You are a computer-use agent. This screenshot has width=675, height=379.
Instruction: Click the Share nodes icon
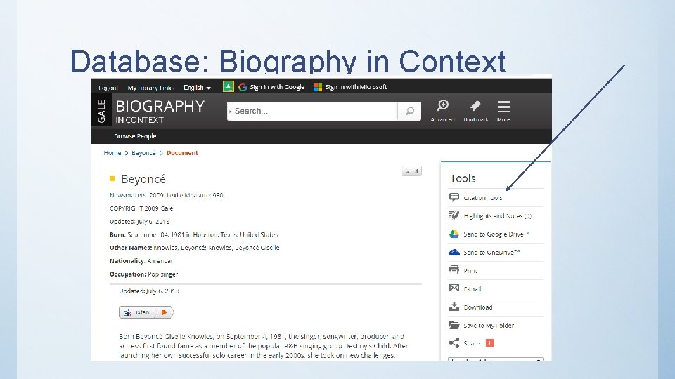point(454,343)
